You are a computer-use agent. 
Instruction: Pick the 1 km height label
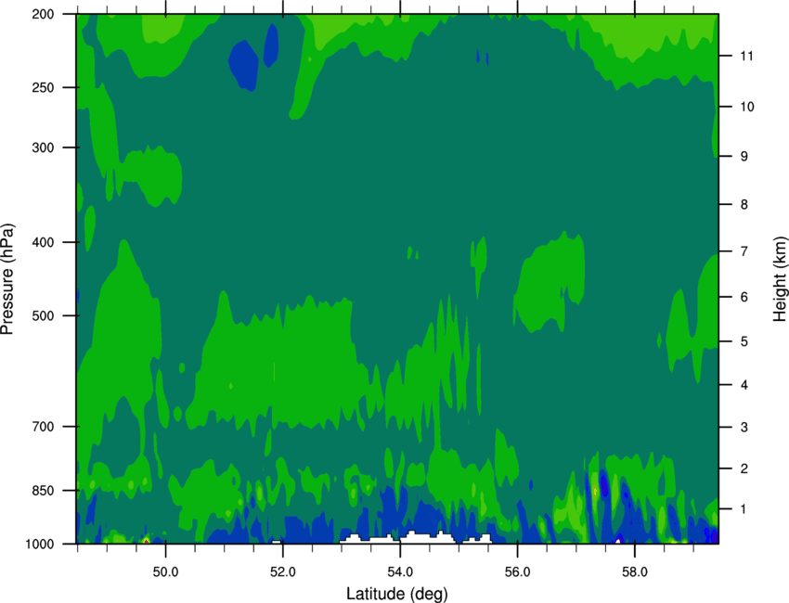[x=744, y=509]
